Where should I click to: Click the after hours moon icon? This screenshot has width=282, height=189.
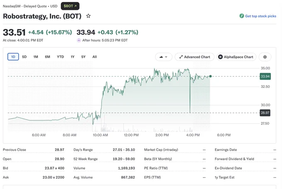tap(79, 40)
